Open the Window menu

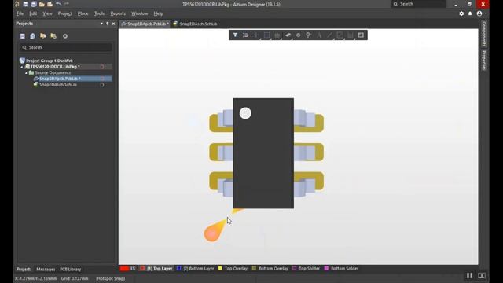pyautogui.click(x=140, y=13)
